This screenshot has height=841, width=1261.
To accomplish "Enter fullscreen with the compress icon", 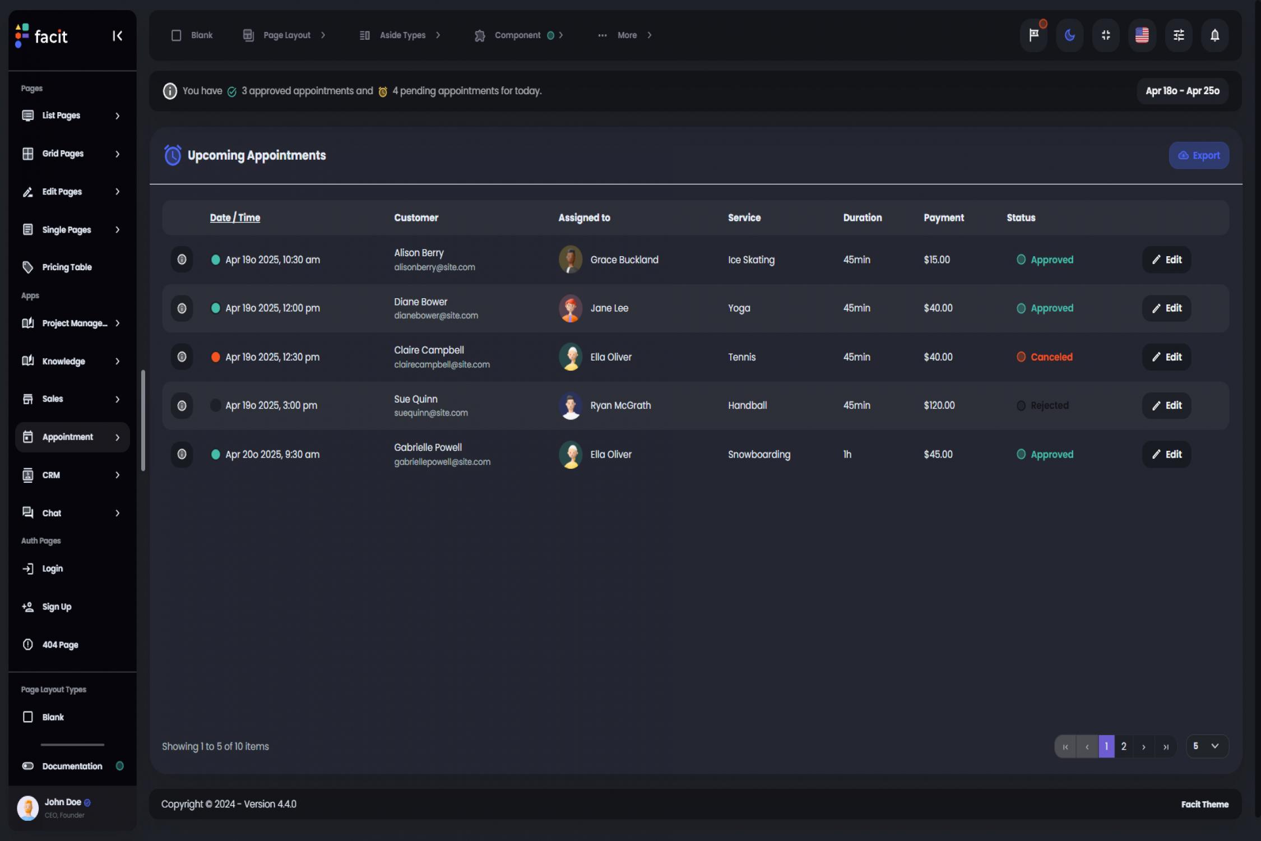I will 1106,35.
